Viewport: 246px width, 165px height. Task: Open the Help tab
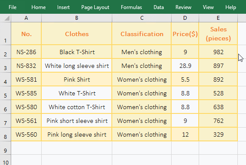click(x=231, y=7)
